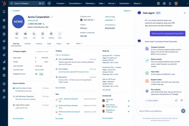Expand the Contacts navigation menu
The width and height of the screenshot is (189, 126).
coord(61,3)
